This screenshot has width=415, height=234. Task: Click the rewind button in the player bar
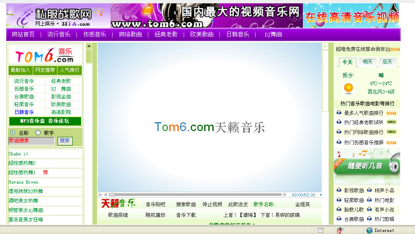pyautogui.click(x=106, y=195)
